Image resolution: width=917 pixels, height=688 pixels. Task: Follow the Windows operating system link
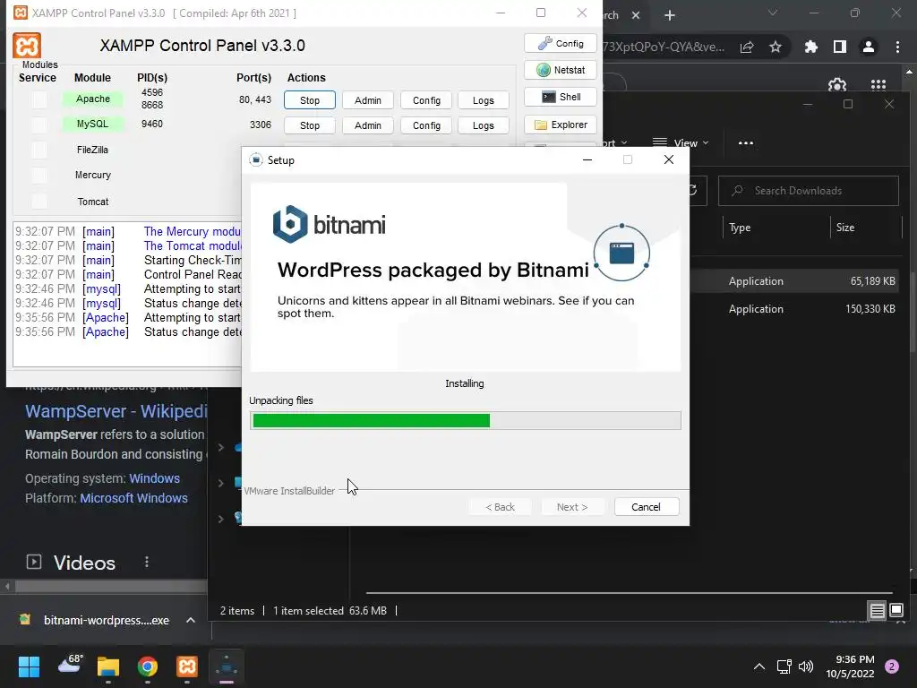point(154,478)
